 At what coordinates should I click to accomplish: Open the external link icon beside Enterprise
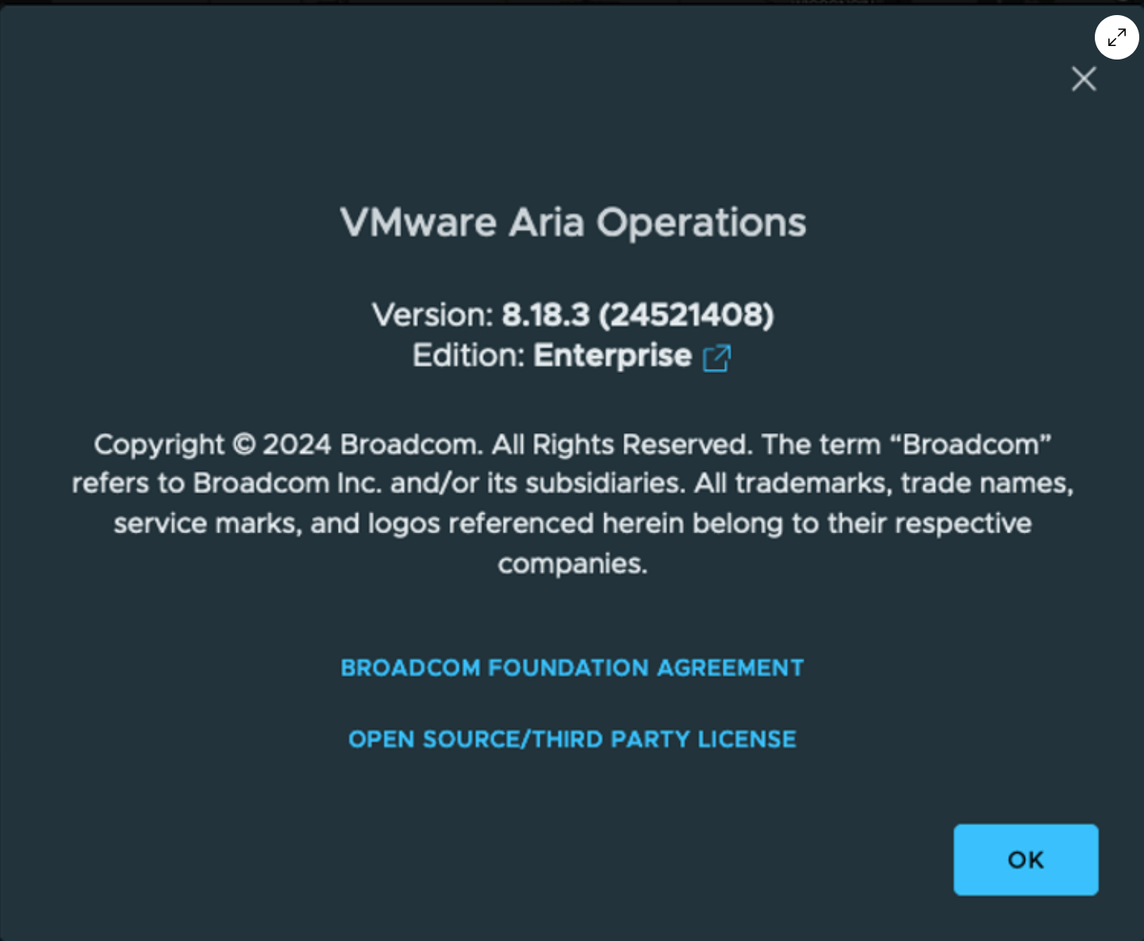[x=716, y=358]
